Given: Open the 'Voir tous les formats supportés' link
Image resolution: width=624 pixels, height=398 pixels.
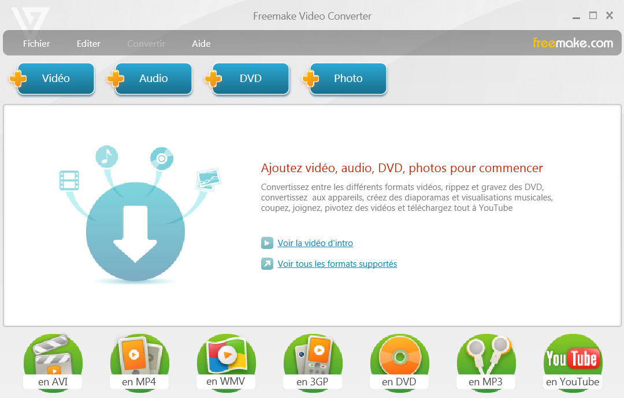Looking at the screenshot, I should [x=337, y=264].
